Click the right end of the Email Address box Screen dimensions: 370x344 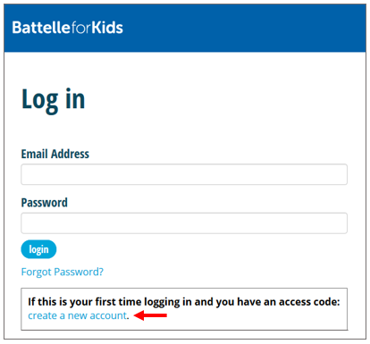coord(338,174)
